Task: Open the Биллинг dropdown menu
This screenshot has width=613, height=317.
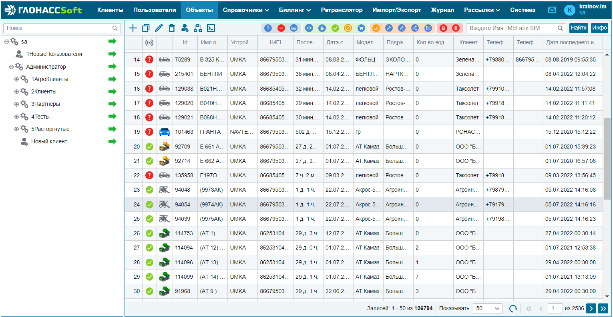Action: 295,10
